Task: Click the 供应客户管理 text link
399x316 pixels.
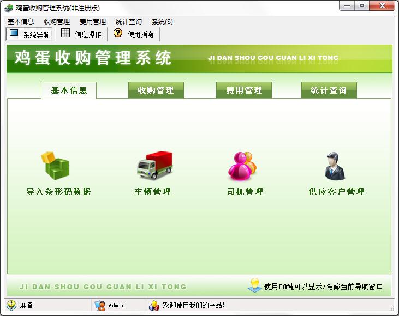Action: coord(337,192)
